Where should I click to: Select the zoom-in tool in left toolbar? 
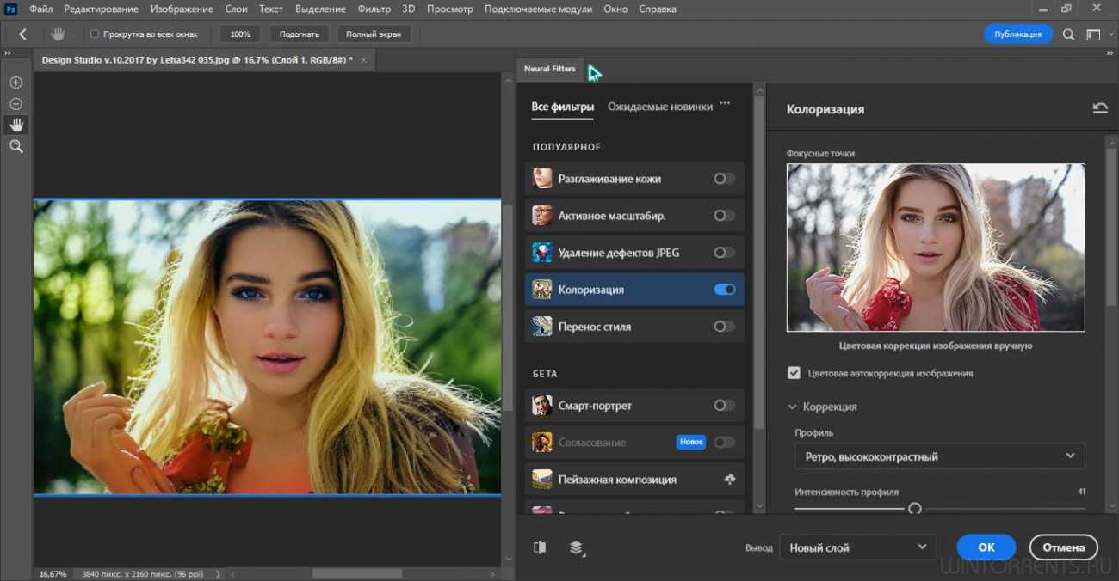click(x=15, y=83)
